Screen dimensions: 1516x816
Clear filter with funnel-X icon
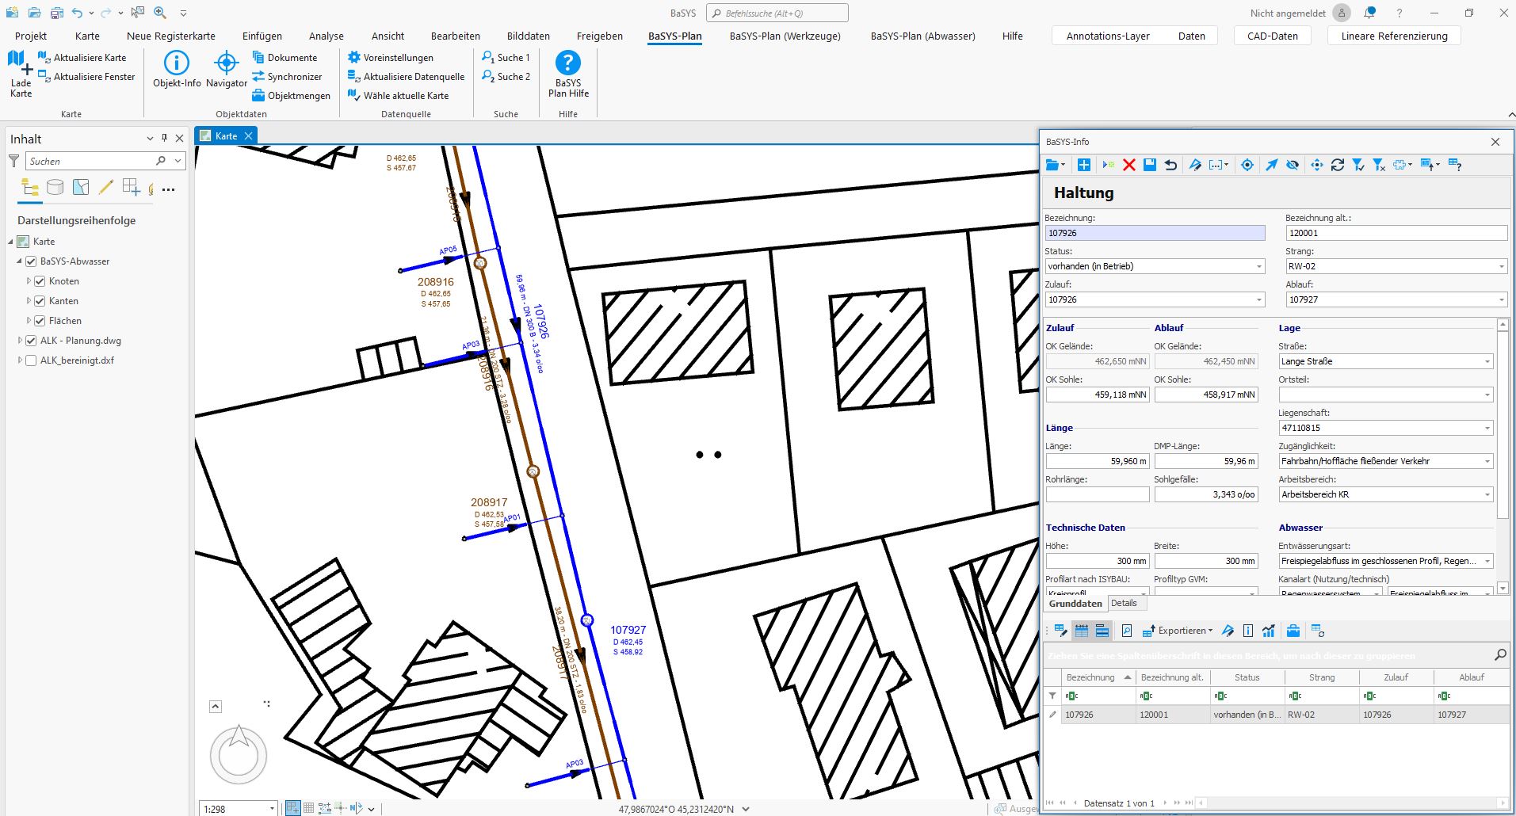(x=1379, y=165)
